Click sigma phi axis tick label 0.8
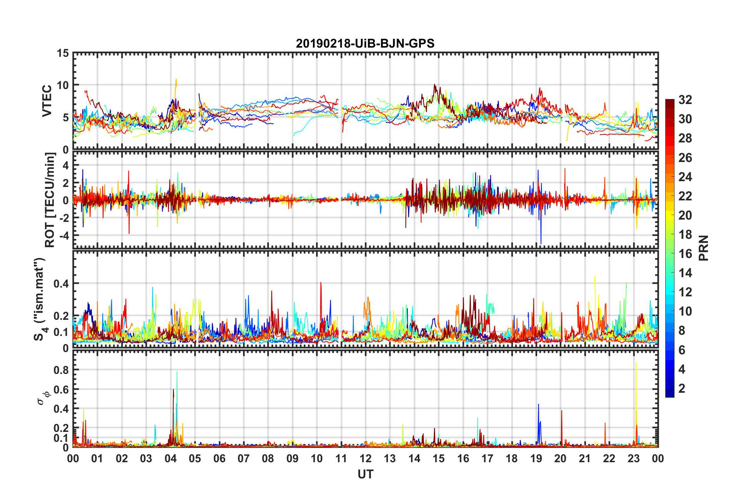The image size is (731, 496). [61, 370]
